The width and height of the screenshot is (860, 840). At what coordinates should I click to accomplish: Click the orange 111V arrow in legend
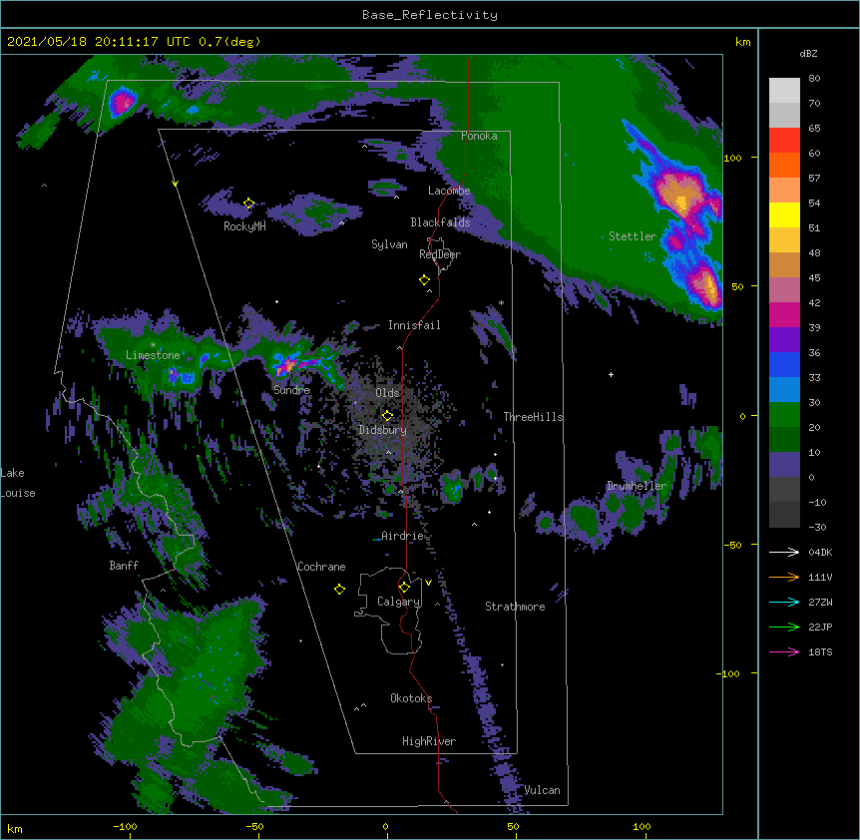point(784,577)
